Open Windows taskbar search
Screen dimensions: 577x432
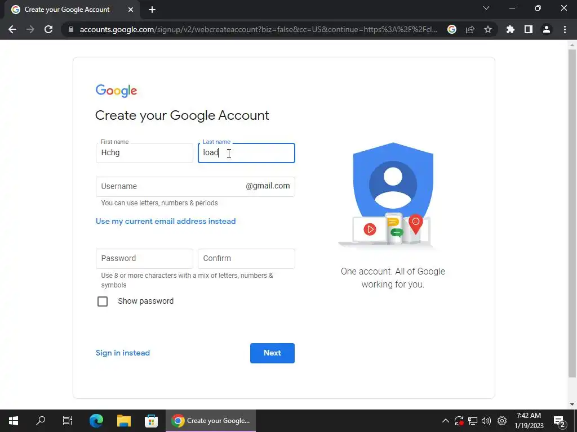pos(41,421)
